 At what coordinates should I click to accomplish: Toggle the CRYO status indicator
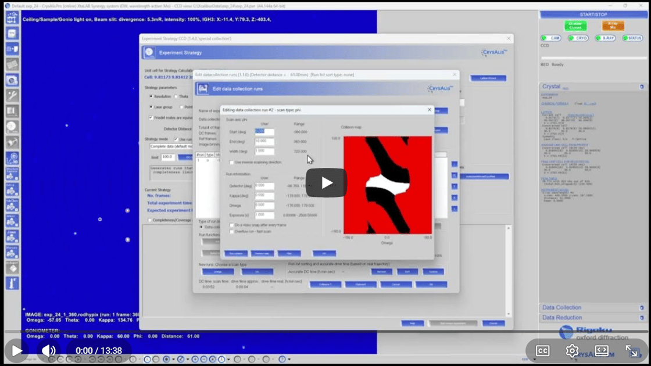578,38
